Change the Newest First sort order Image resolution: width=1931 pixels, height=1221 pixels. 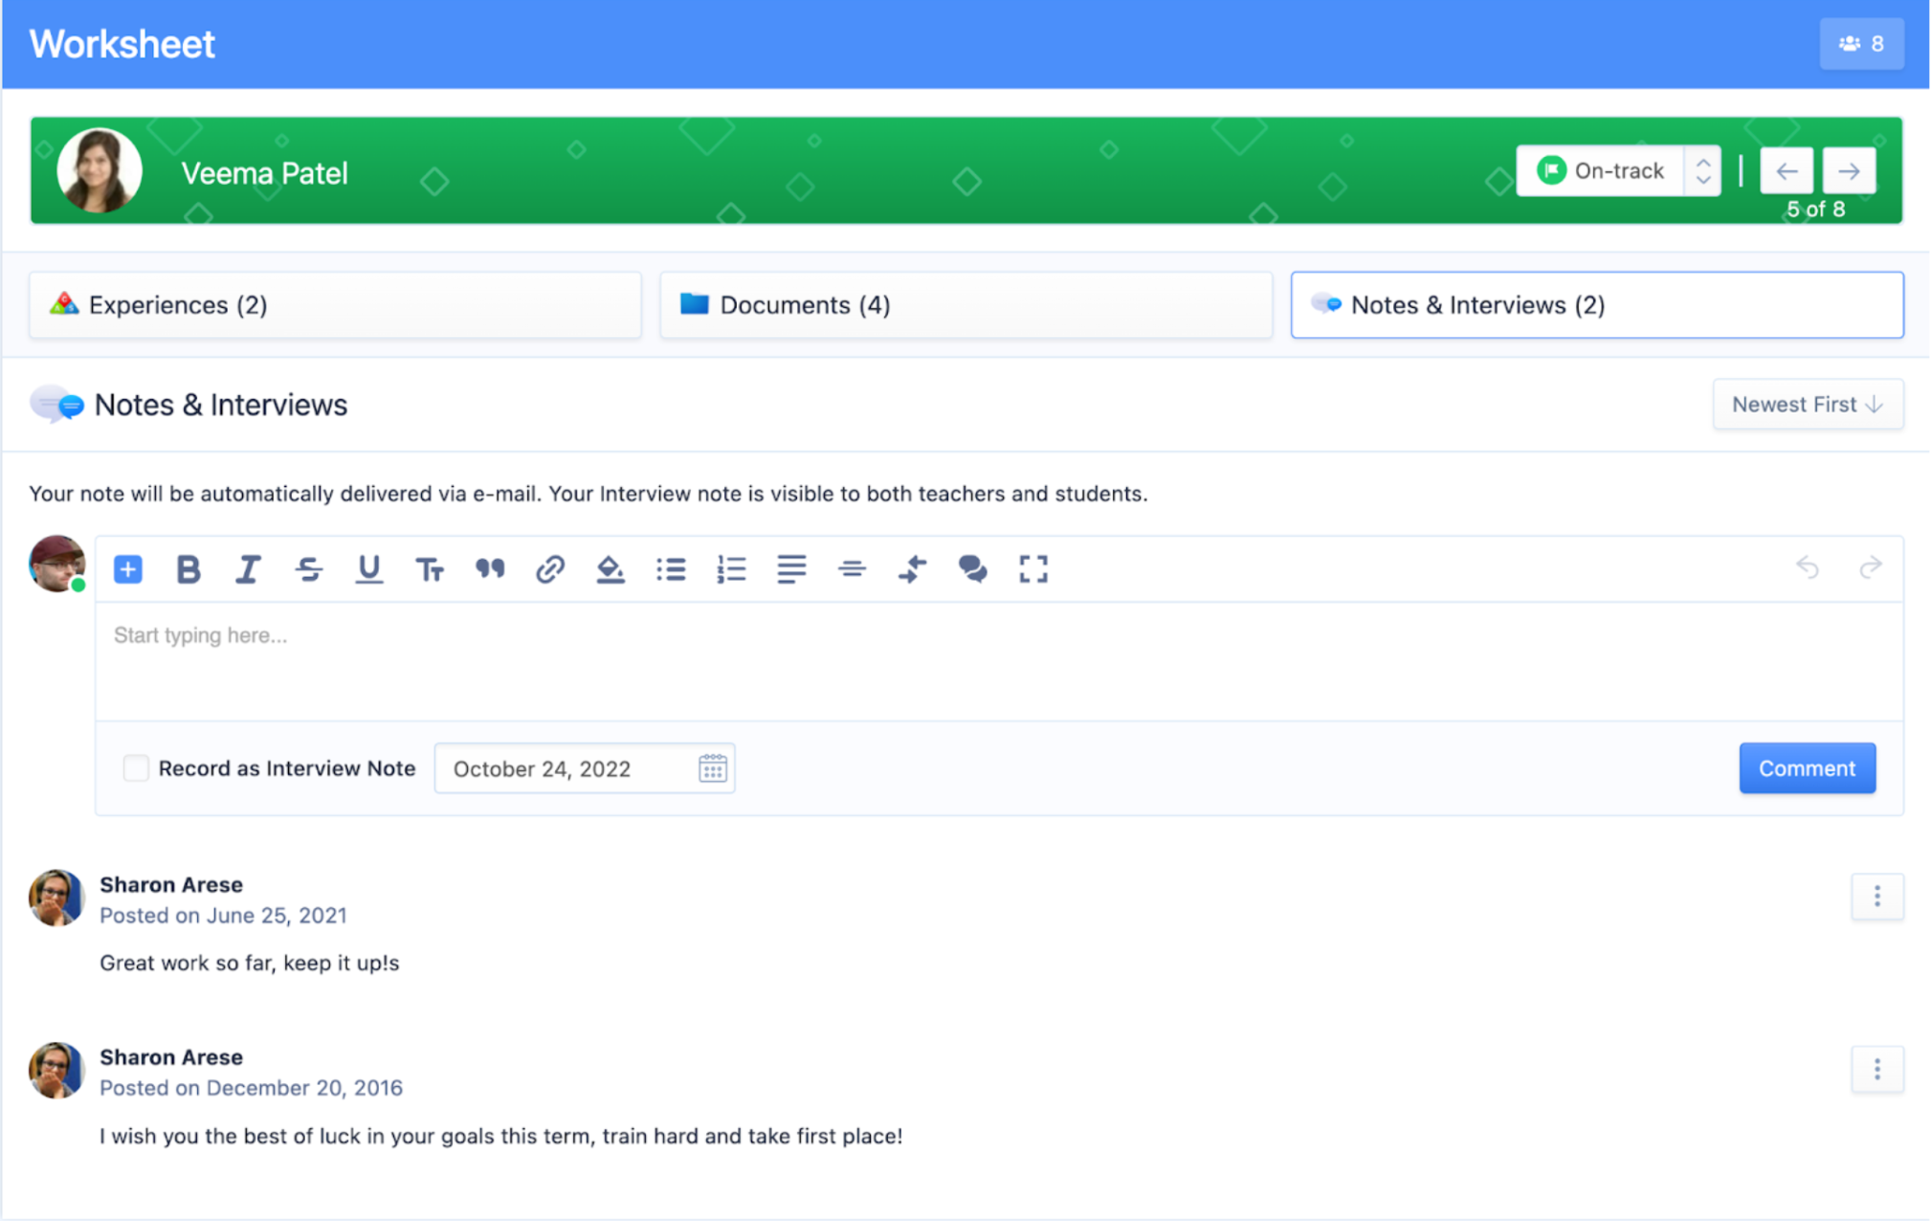coord(1807,404)
